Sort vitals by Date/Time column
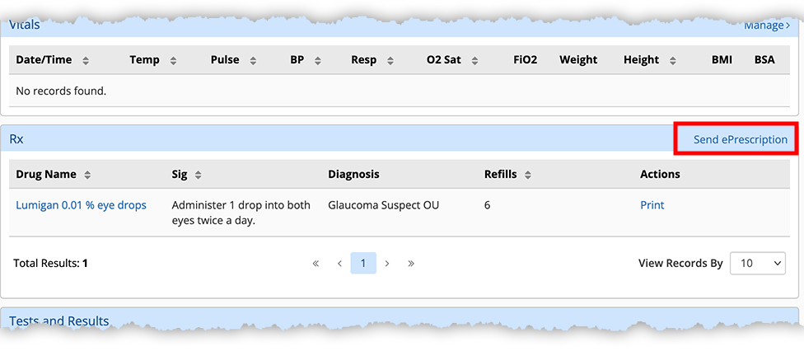 tap(86, 60)
